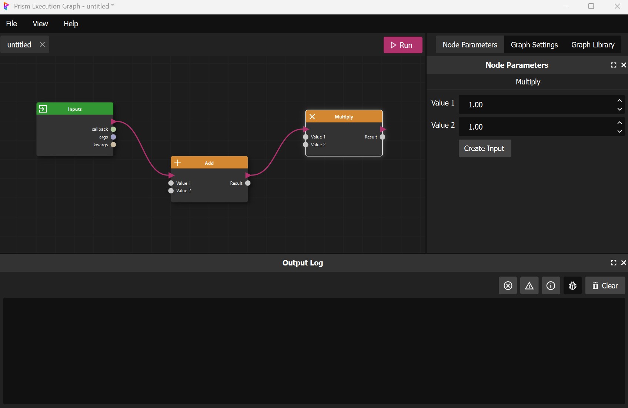The height and width of the screenshot is (408, 628).
Task: Switch to the Graph Library tab
Action: 592,45
